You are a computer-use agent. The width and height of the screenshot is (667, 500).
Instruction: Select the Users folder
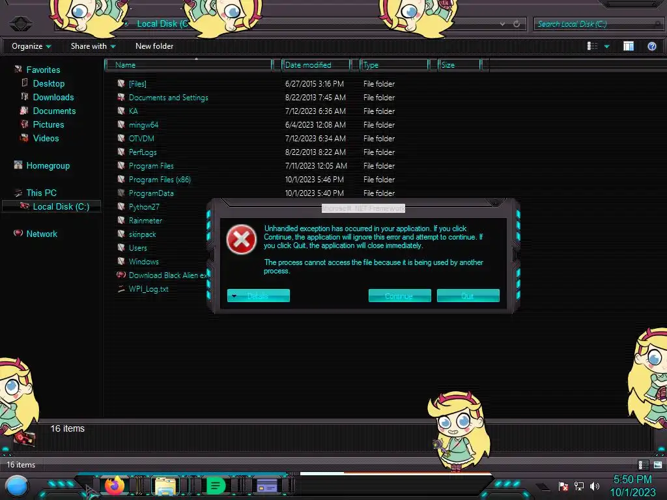pos(138,248)
